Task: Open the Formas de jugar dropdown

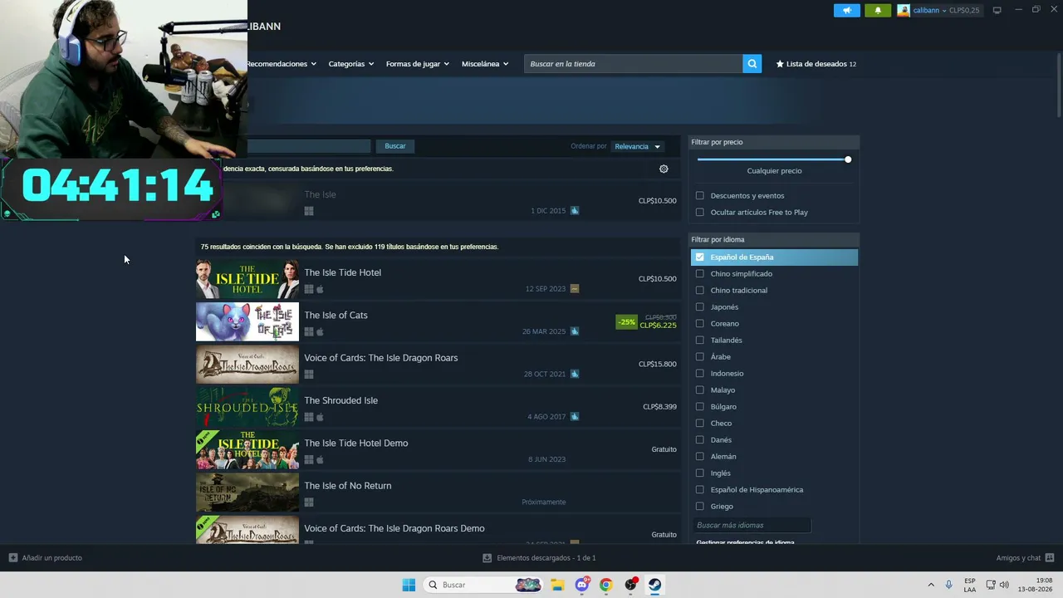Action: coord(418,64)
